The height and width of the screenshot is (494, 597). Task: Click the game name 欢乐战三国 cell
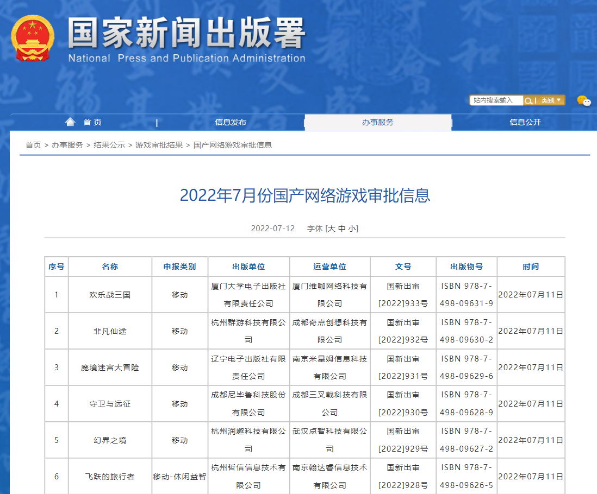click(x=110, y=295)
